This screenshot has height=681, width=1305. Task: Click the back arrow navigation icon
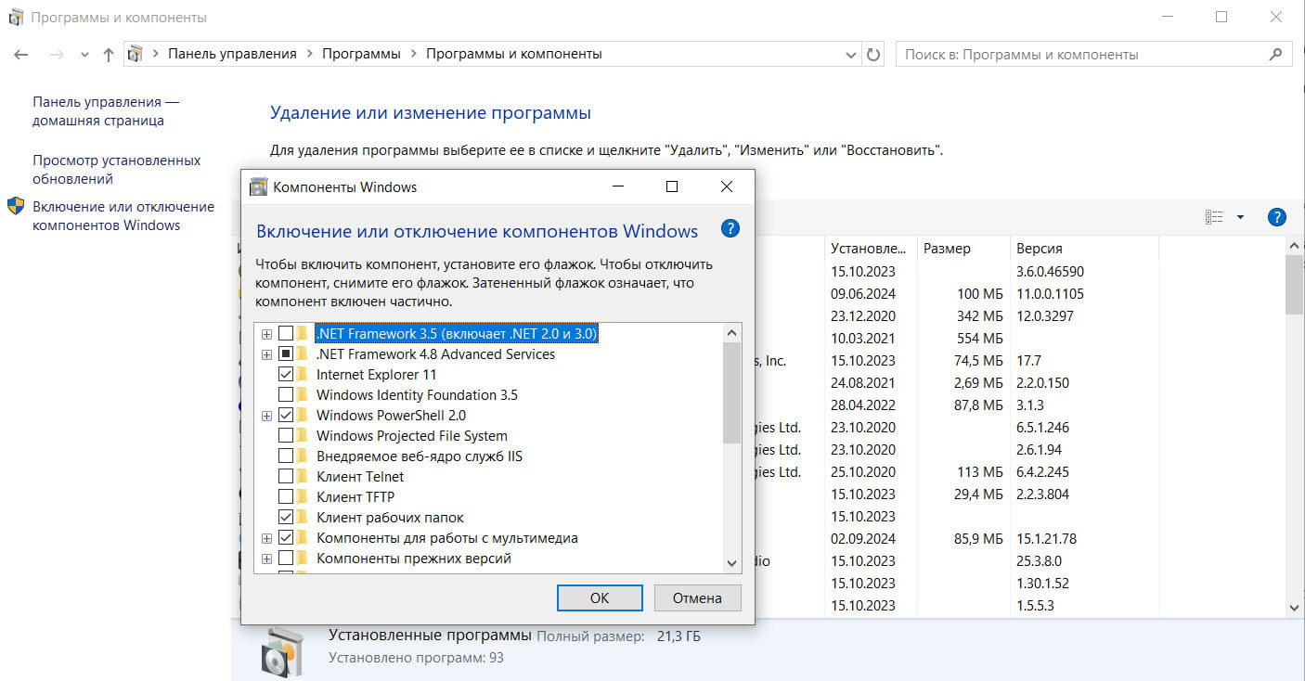(21, 55)
